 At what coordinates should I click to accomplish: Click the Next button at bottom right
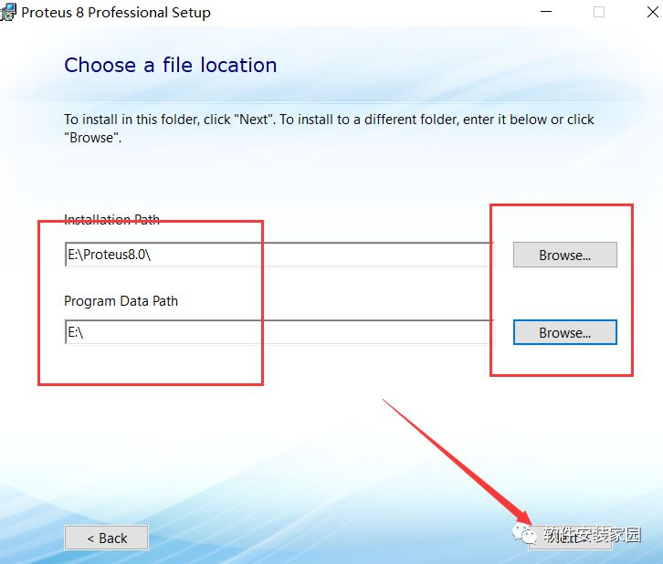(x=570, y=538)
